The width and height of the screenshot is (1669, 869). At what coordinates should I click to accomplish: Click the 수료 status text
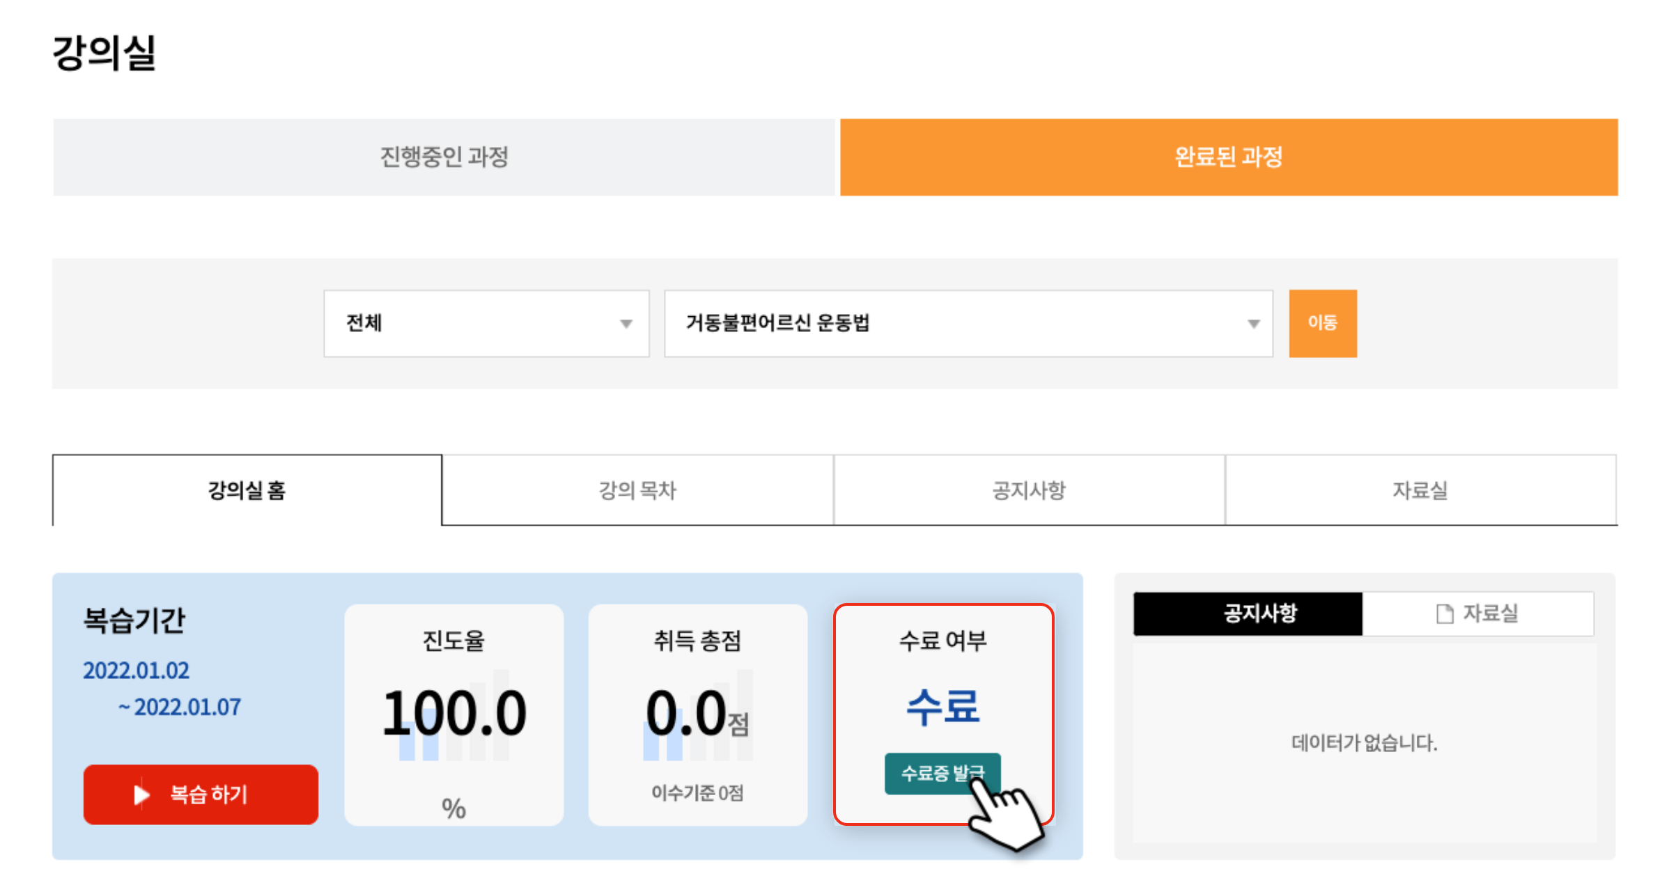[943, 707]
